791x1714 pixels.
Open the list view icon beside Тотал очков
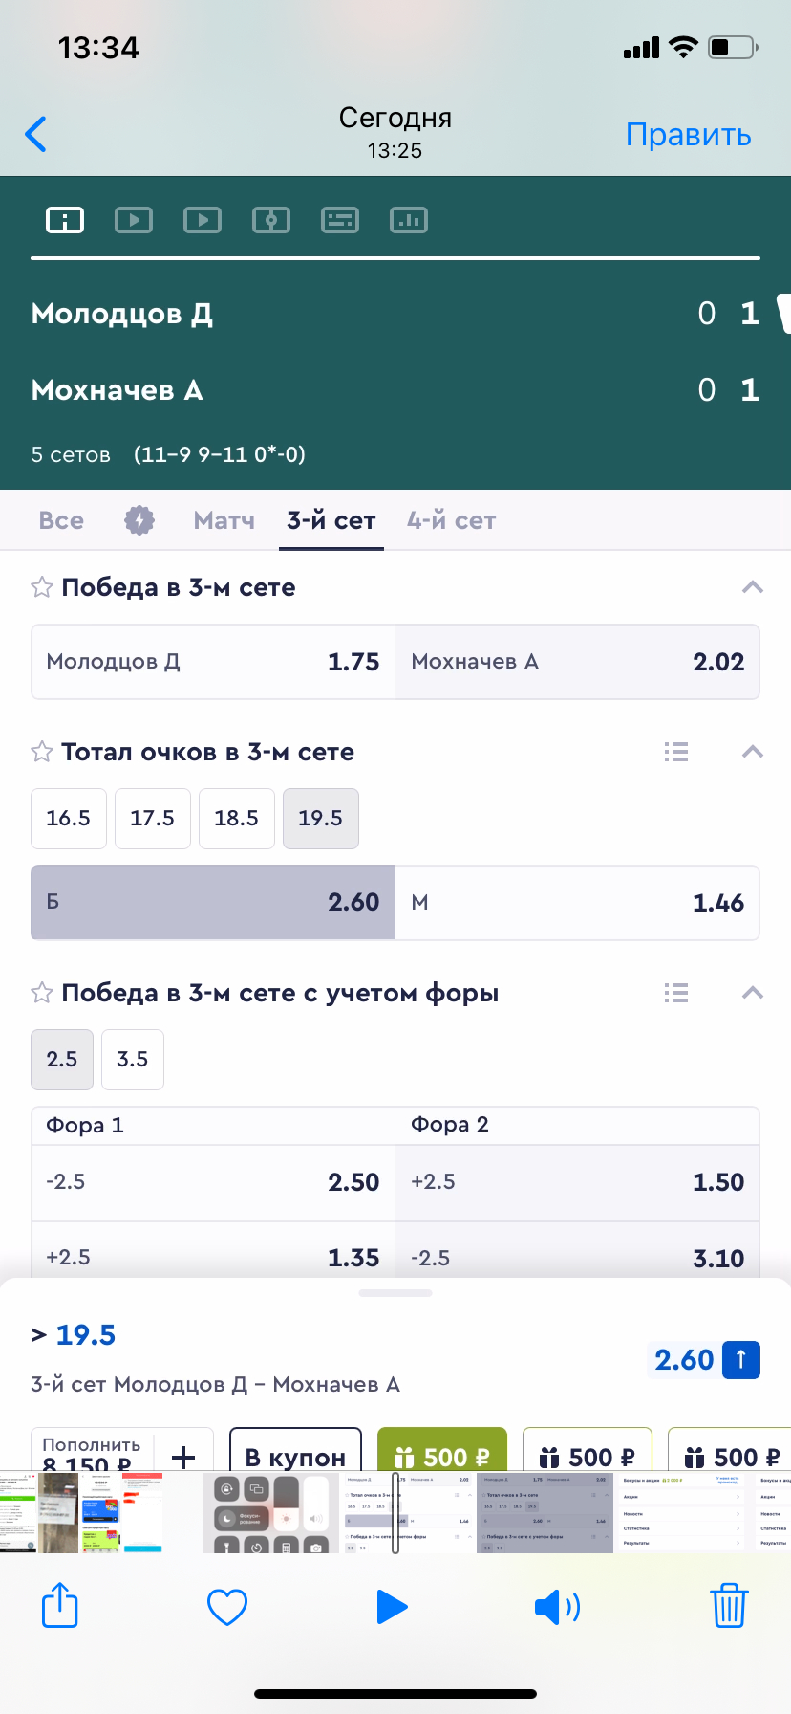tap(676, 752)
